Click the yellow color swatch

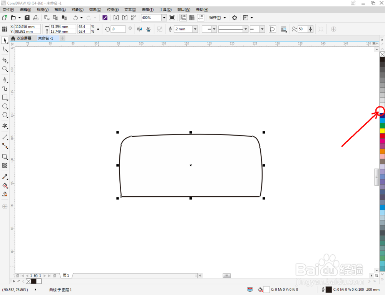coord(382,131)
